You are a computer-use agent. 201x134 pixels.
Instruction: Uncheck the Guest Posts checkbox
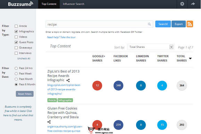pyautogui.click(x=16, y=42)
